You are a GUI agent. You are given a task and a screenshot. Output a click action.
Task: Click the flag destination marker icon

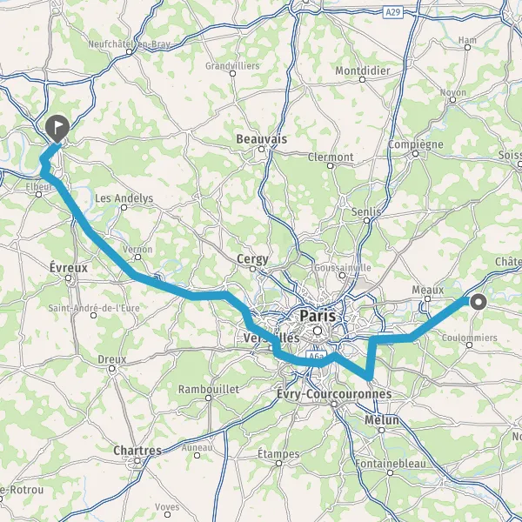(x=57, y=129)
